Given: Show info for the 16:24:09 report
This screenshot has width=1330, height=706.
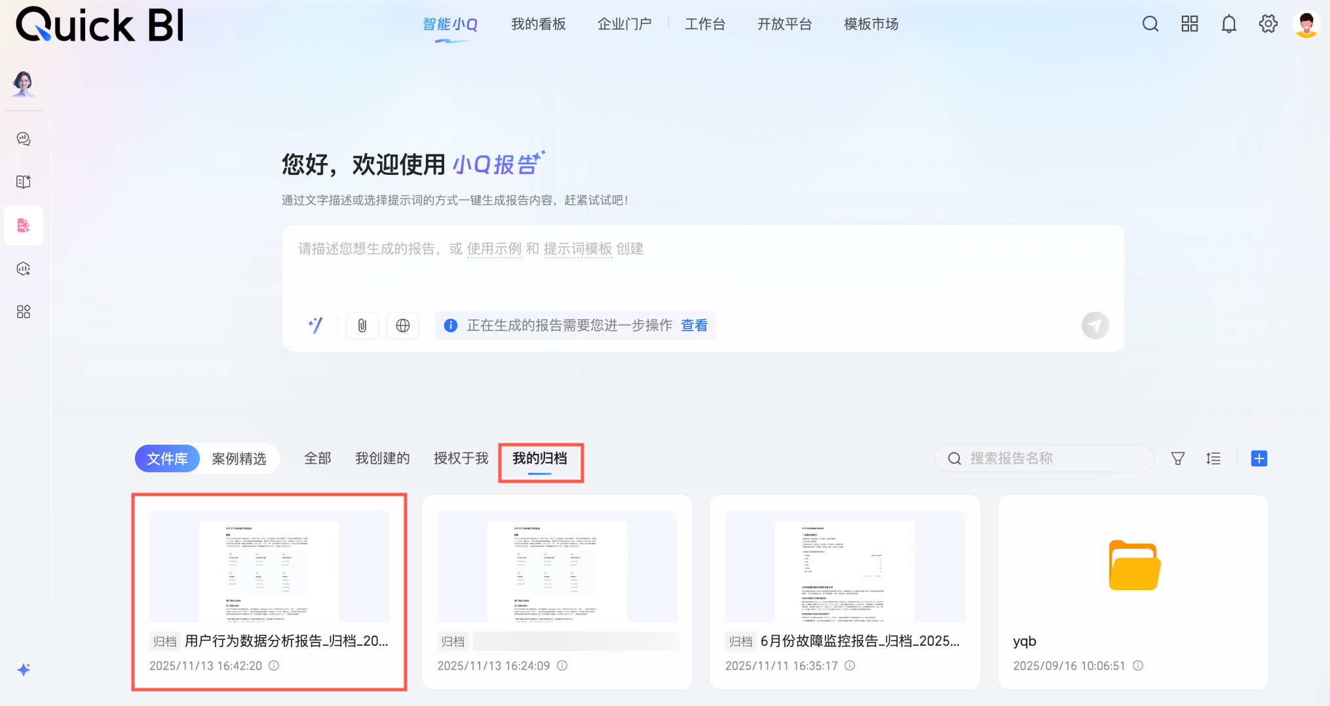Looking at the screenshot, I should click(562, 665).
